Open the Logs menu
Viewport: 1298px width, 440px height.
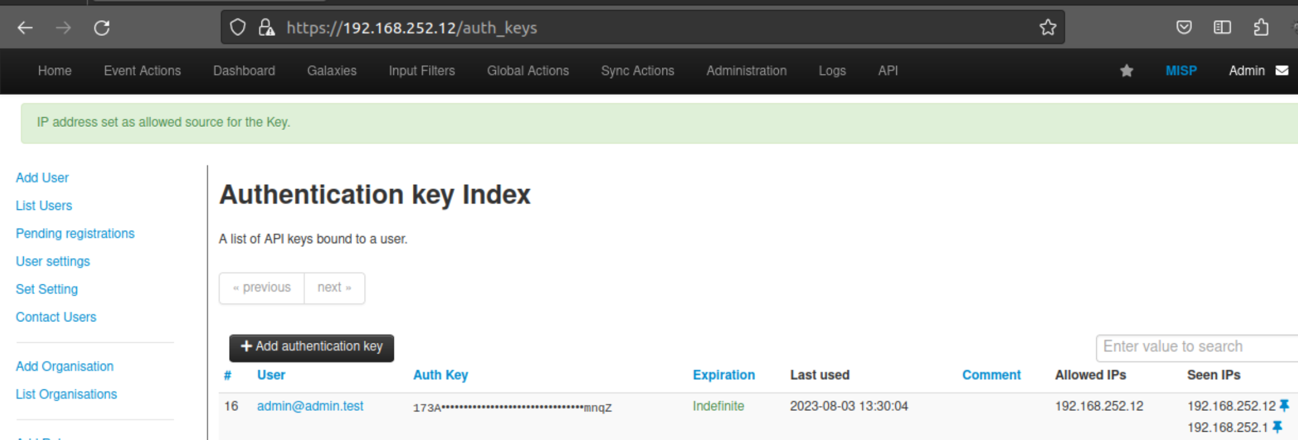(x=832, y=71)
